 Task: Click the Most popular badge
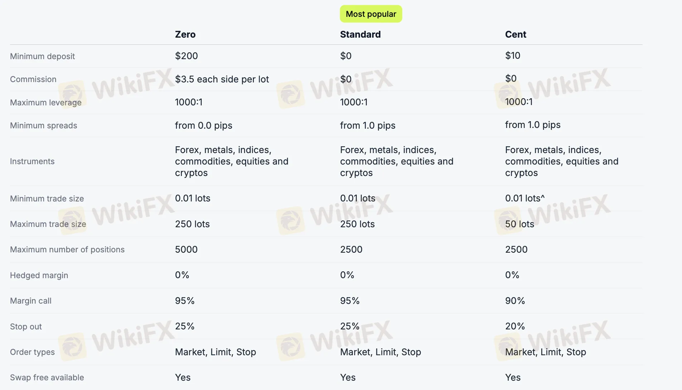371,14
